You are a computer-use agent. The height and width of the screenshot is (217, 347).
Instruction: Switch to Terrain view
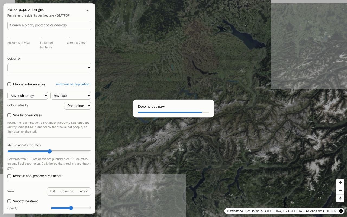tap(83, 192)
